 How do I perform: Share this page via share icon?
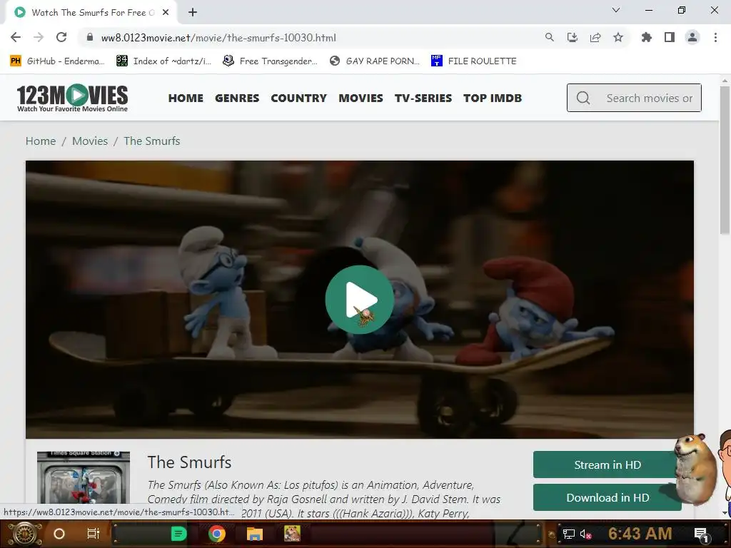click(595, 37)
